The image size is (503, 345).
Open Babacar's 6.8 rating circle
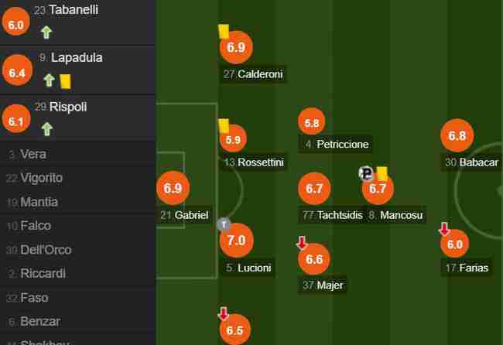pyautogui.click(x=457, y=135)
